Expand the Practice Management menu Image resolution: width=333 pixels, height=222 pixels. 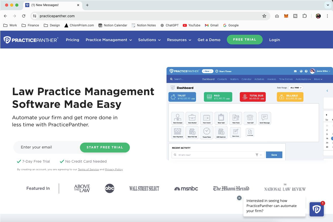109,40
